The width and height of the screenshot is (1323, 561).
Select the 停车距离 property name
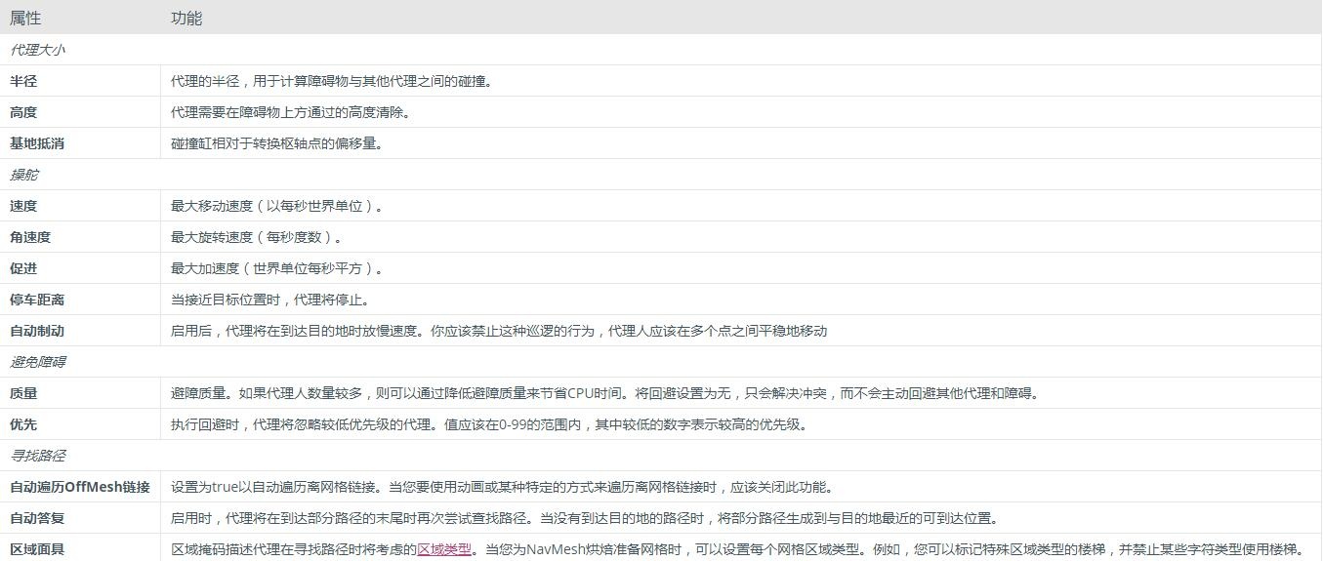[37, 300]
